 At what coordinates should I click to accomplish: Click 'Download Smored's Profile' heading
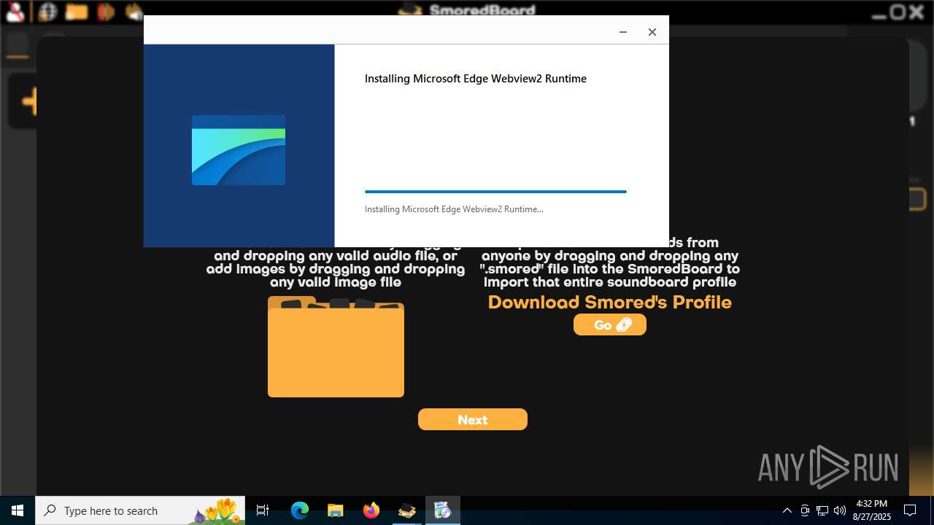point(610,302)
